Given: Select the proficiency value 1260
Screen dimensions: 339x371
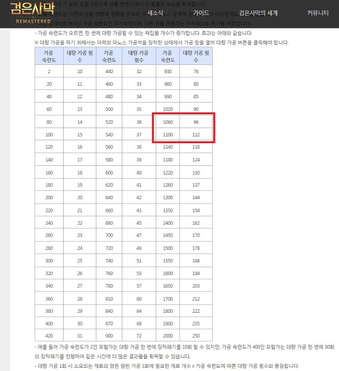Looking at the screenshot, I should 168,185.
